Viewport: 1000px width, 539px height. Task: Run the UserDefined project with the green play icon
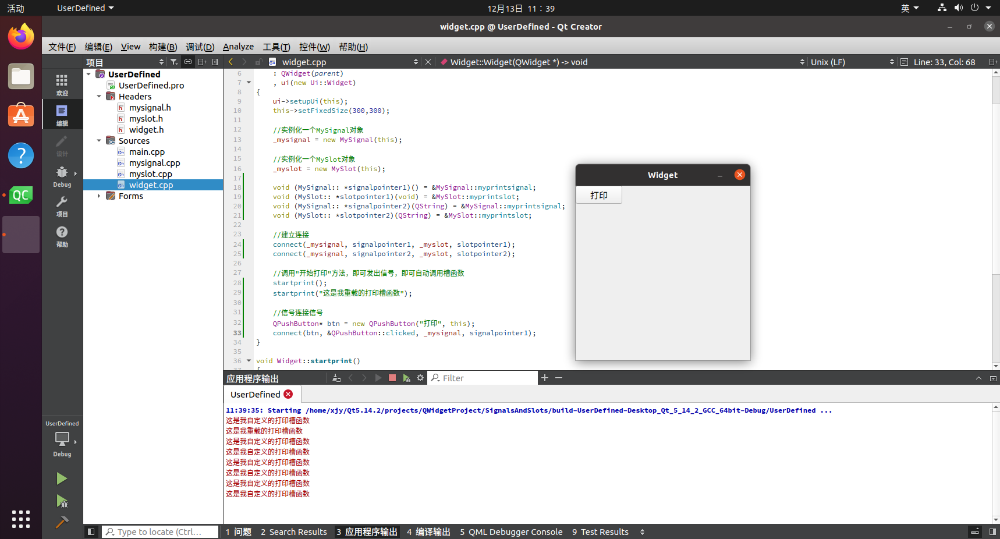(62, 478)
